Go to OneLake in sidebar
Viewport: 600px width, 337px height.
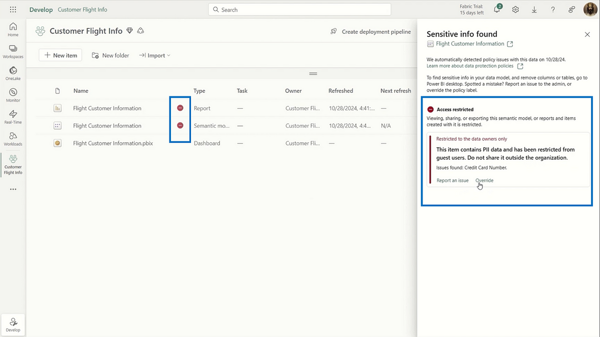pos(13,73)
